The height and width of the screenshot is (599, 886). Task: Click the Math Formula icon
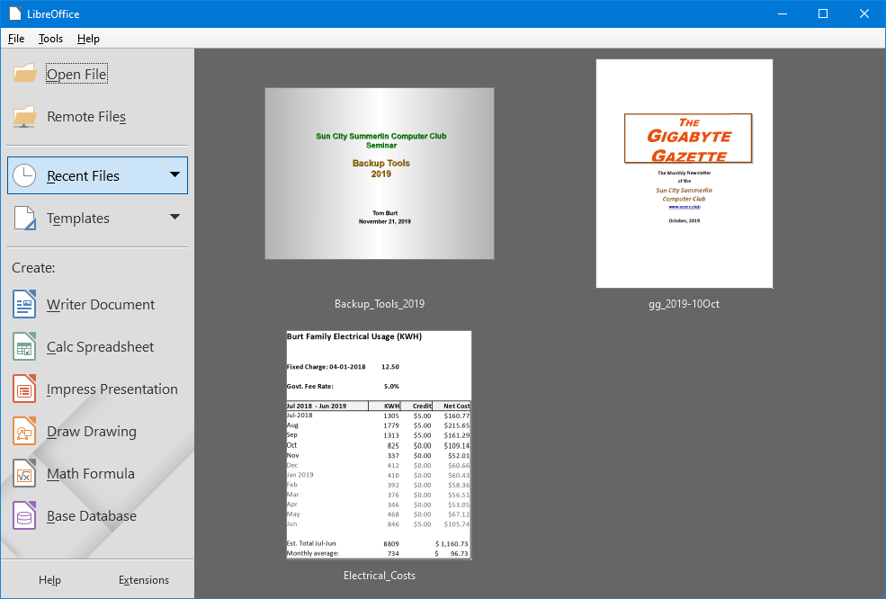(x=24, y=474)
